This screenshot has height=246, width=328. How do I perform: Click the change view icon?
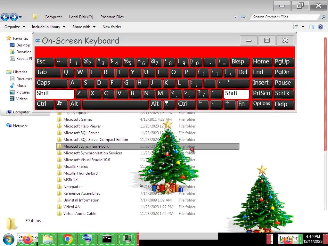(295, 27)
